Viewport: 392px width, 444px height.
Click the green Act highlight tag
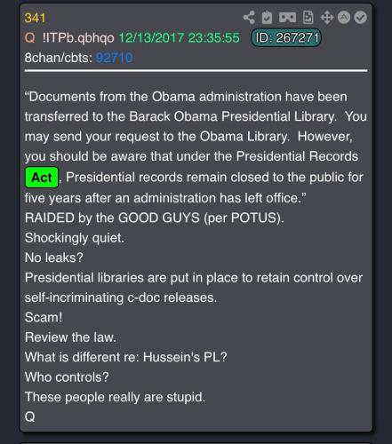(42, 178)
